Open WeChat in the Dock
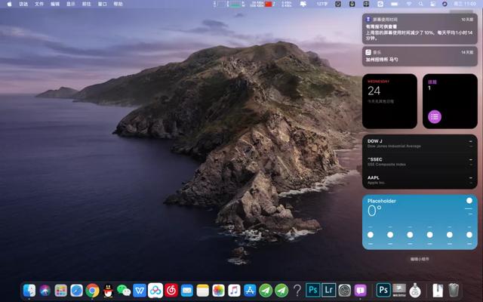483x302 pixels. tap(124, 290)
